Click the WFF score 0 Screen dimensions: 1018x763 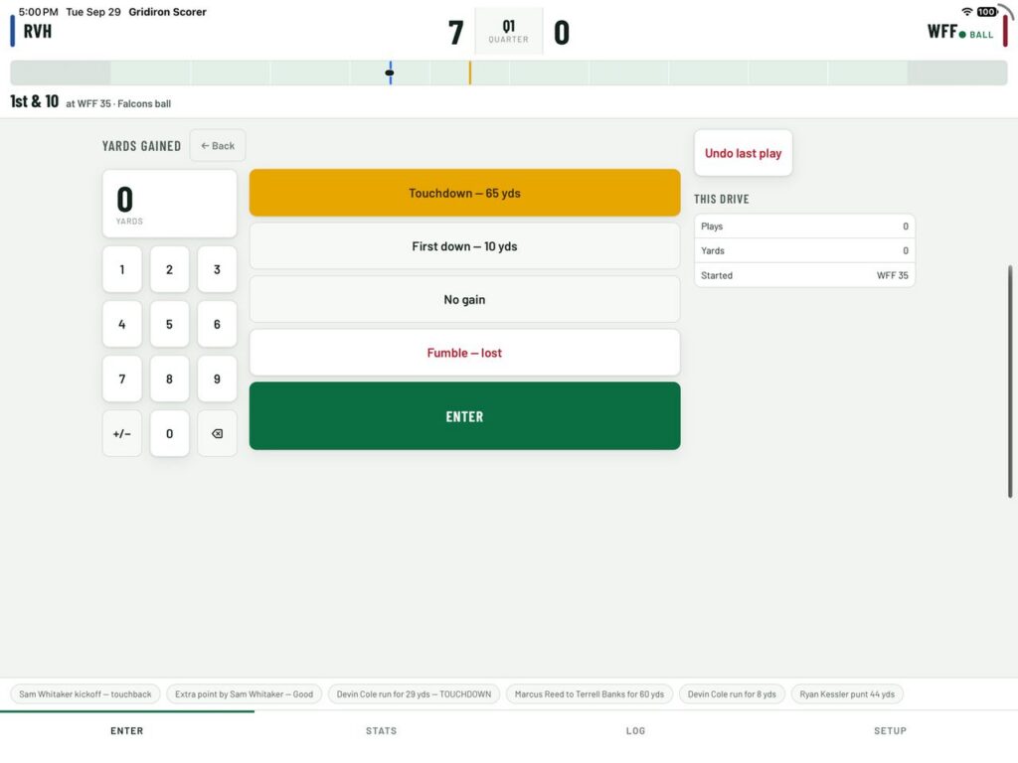click(x=562, y=33)
